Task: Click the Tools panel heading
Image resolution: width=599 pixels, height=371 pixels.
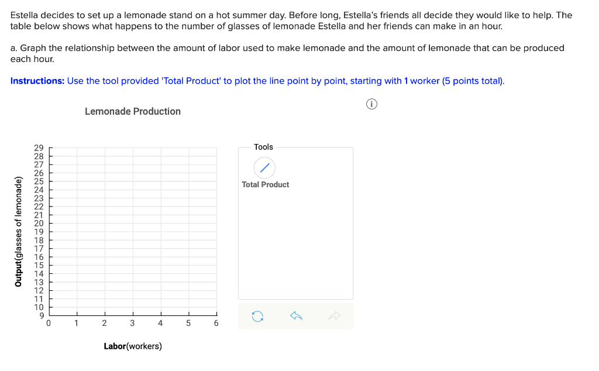Action: (x=263, y=147)
